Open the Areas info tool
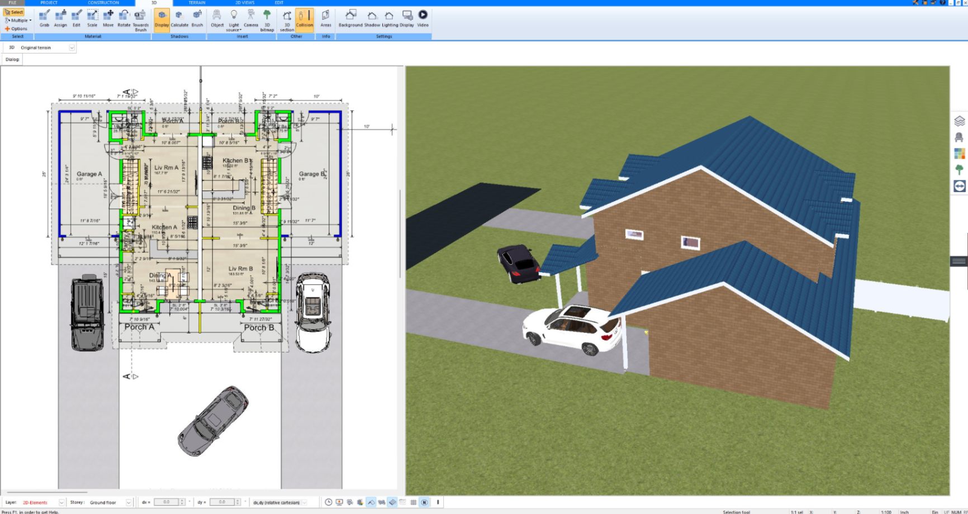 tap(326, 18)
